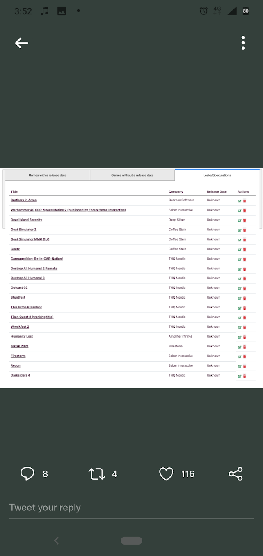Open the Goat Simulator MMO DLC link
The image size is (263, 556).
[30, 239]
